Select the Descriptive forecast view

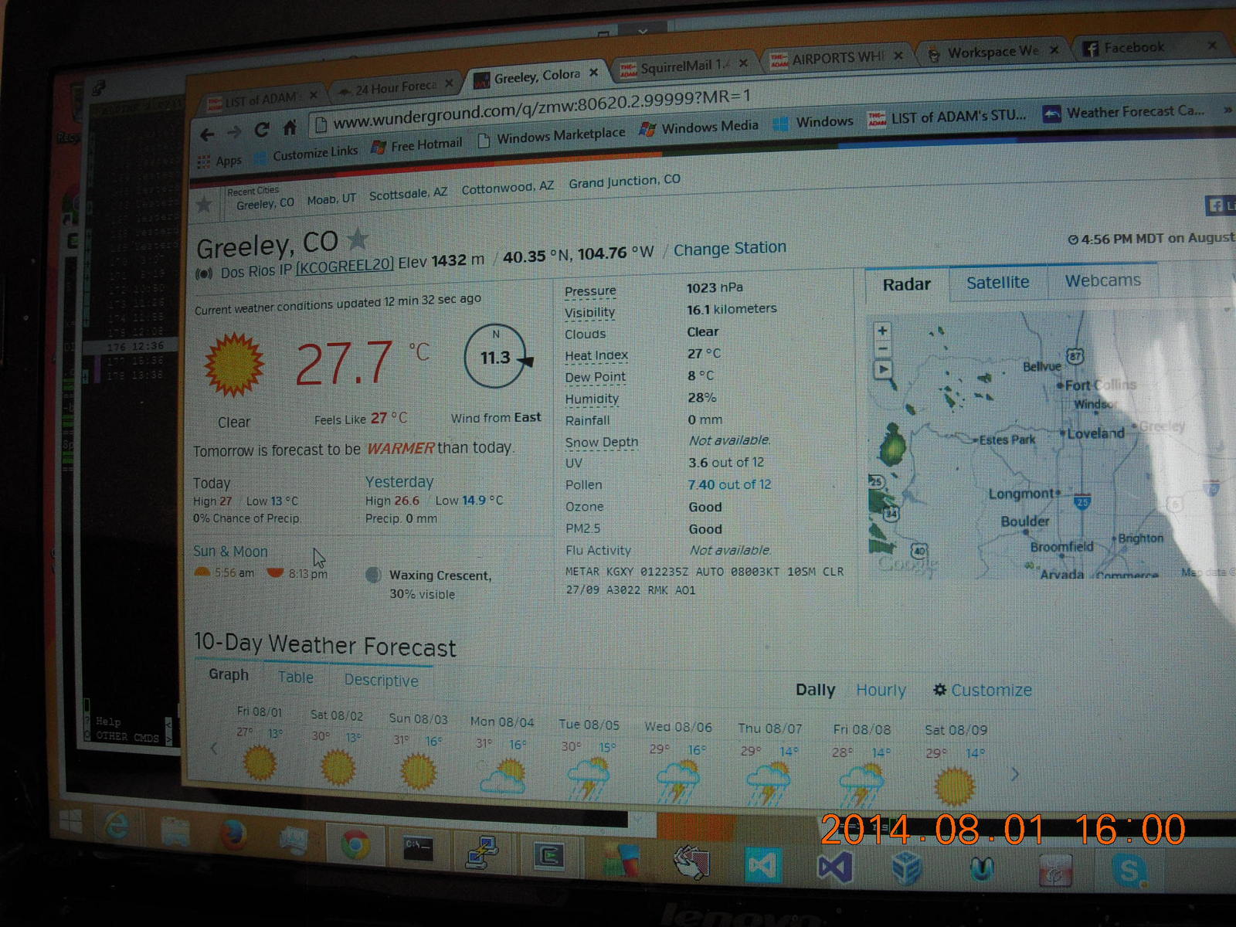(x=381, y=681)
